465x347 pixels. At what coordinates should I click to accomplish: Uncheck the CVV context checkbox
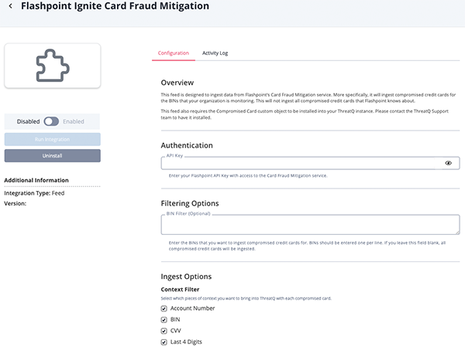(164, 331)
